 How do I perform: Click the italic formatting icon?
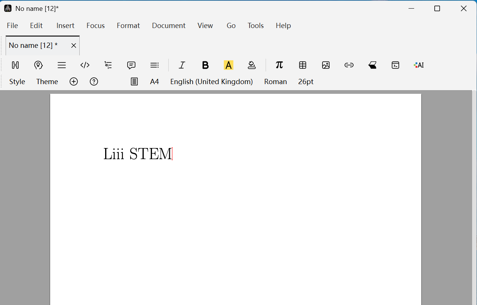(182, 65)
